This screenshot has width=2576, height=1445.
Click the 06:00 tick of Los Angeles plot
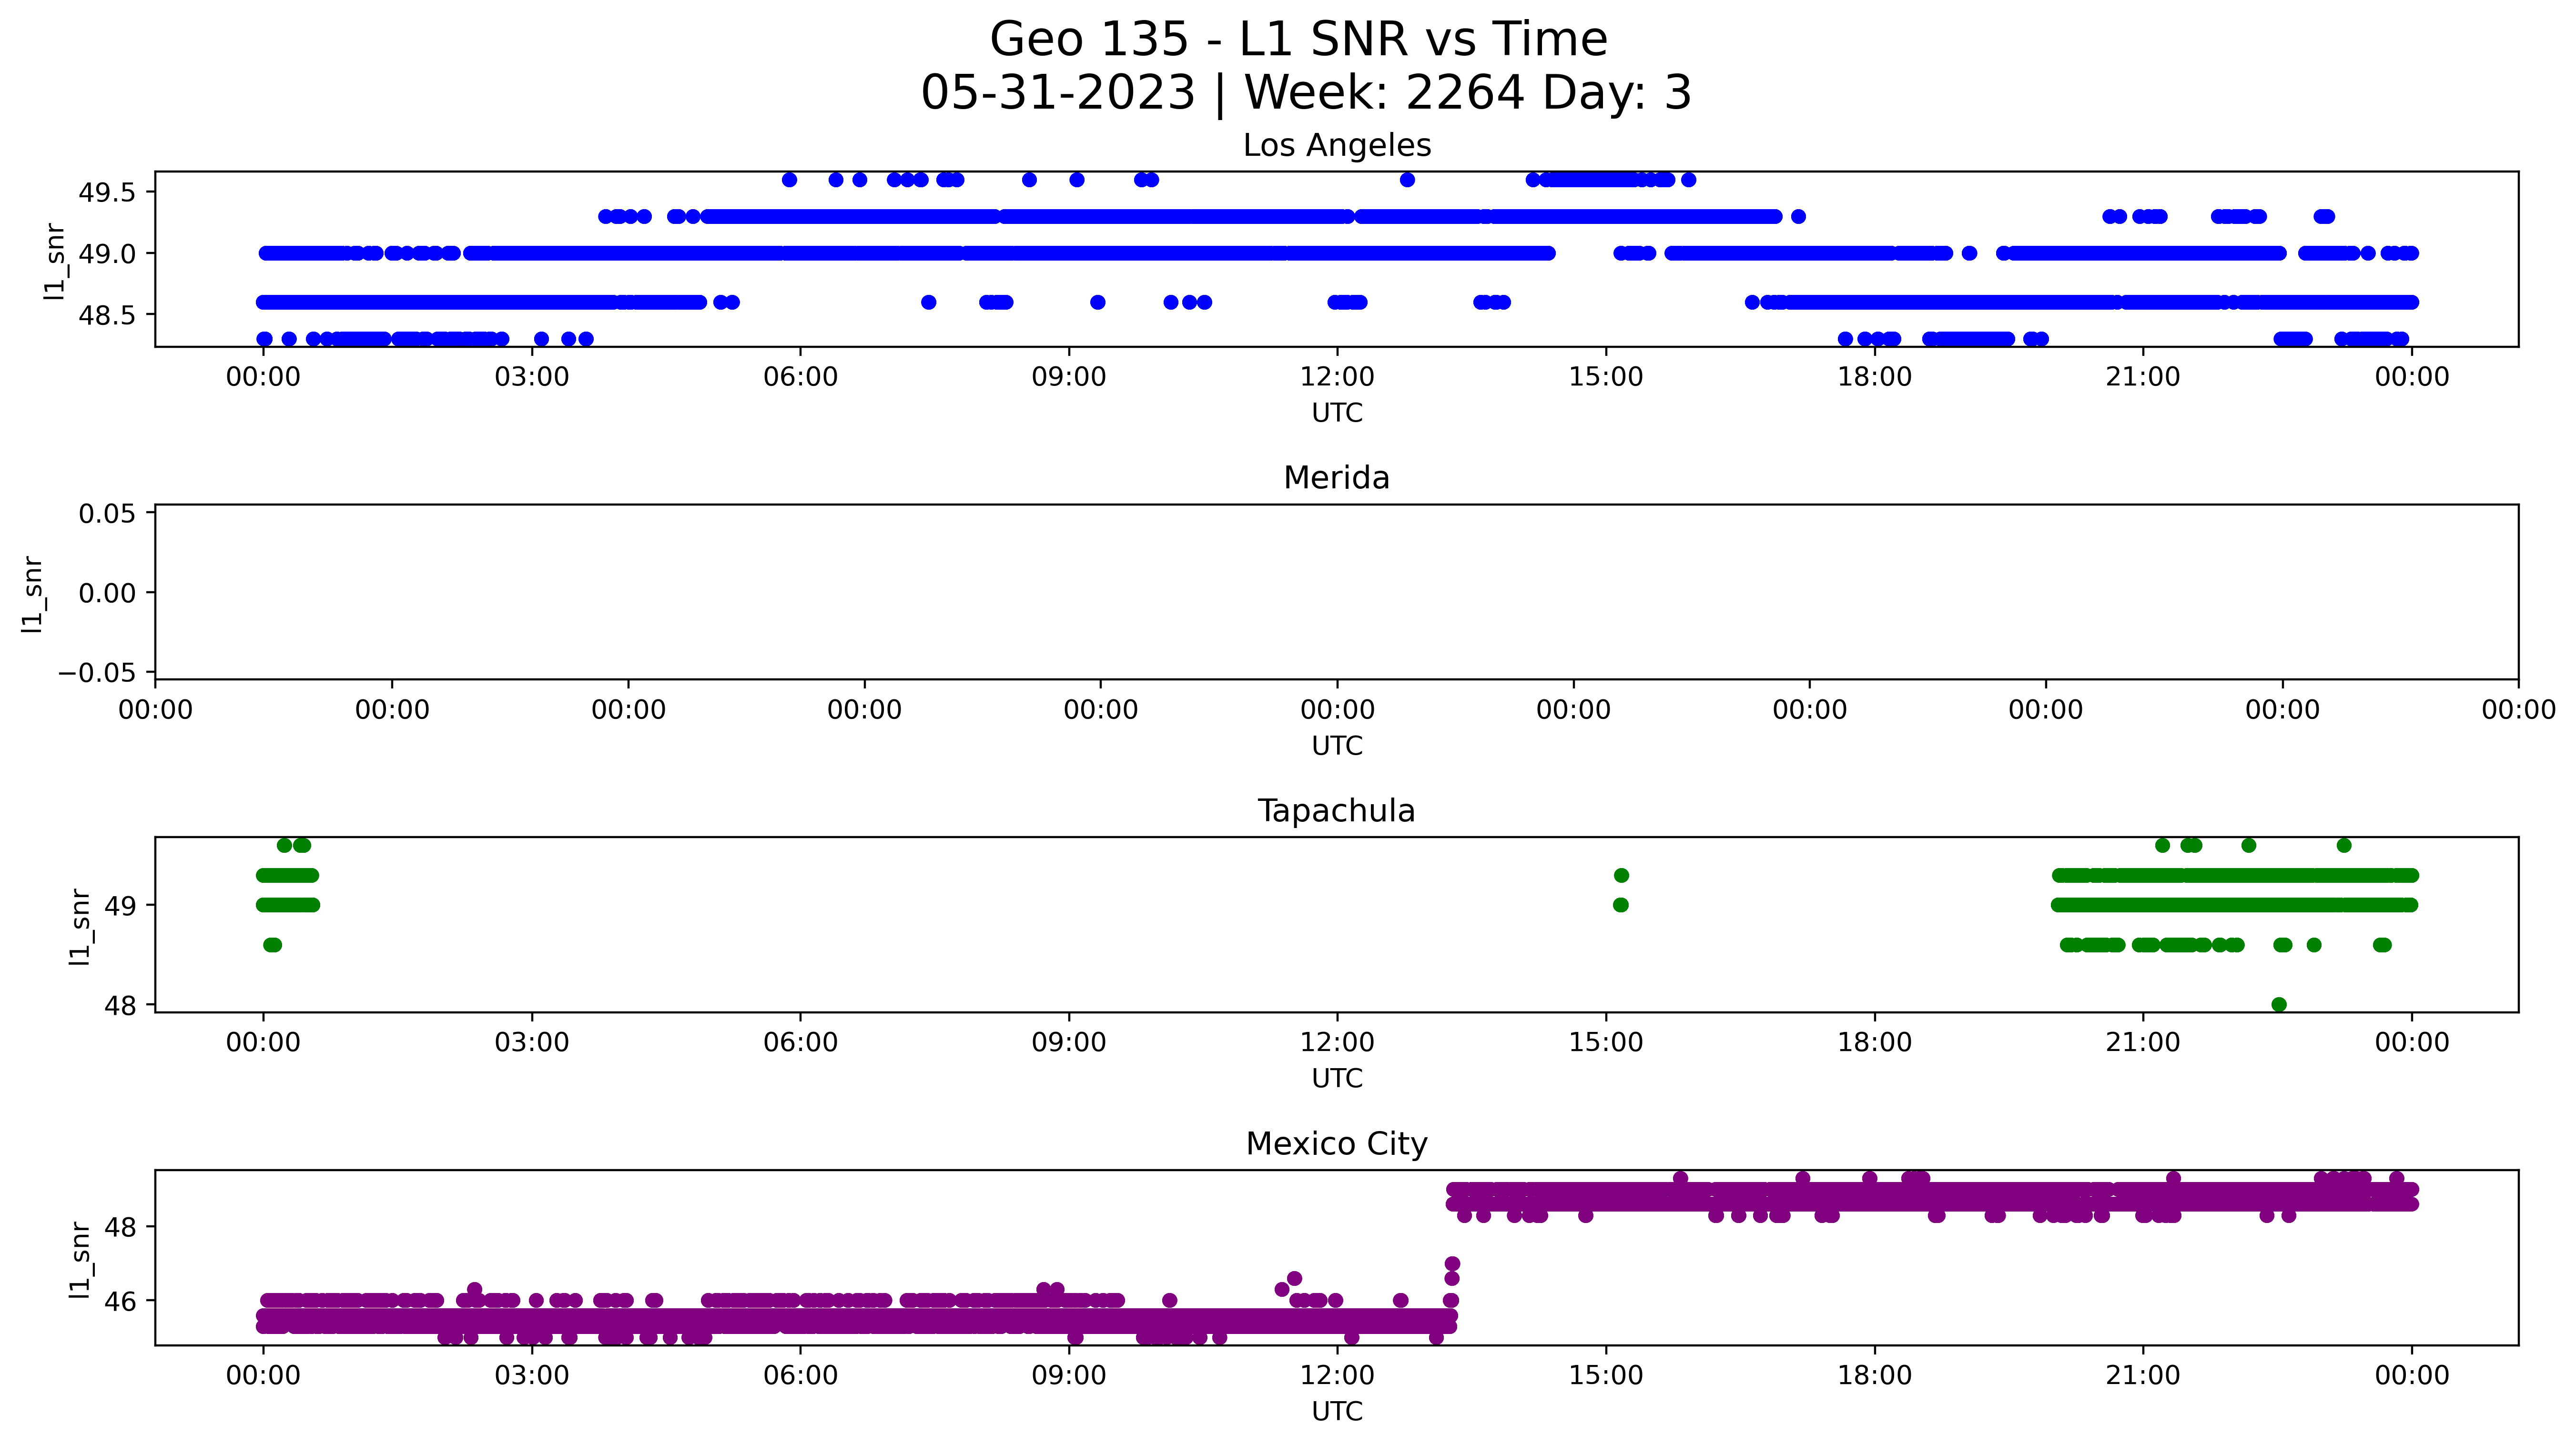pyautogui.click(x=800, y=377)
